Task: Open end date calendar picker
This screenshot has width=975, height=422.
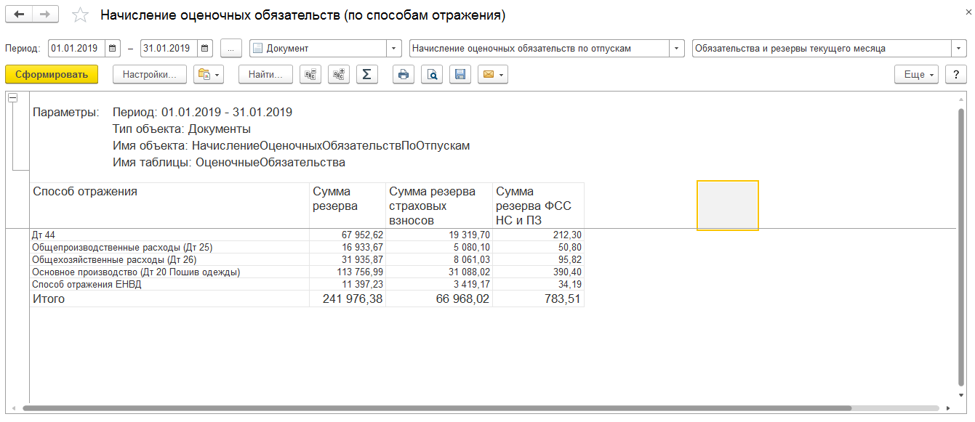Action: coord(206,49)
